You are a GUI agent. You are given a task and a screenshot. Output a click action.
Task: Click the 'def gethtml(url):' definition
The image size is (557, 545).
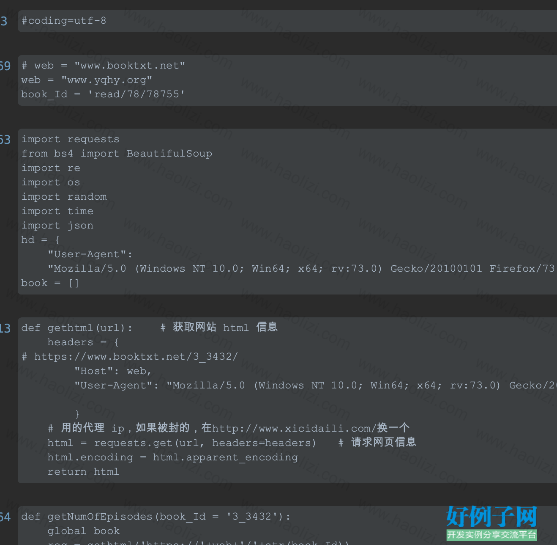pyautogui.click(x=77, y=328)
